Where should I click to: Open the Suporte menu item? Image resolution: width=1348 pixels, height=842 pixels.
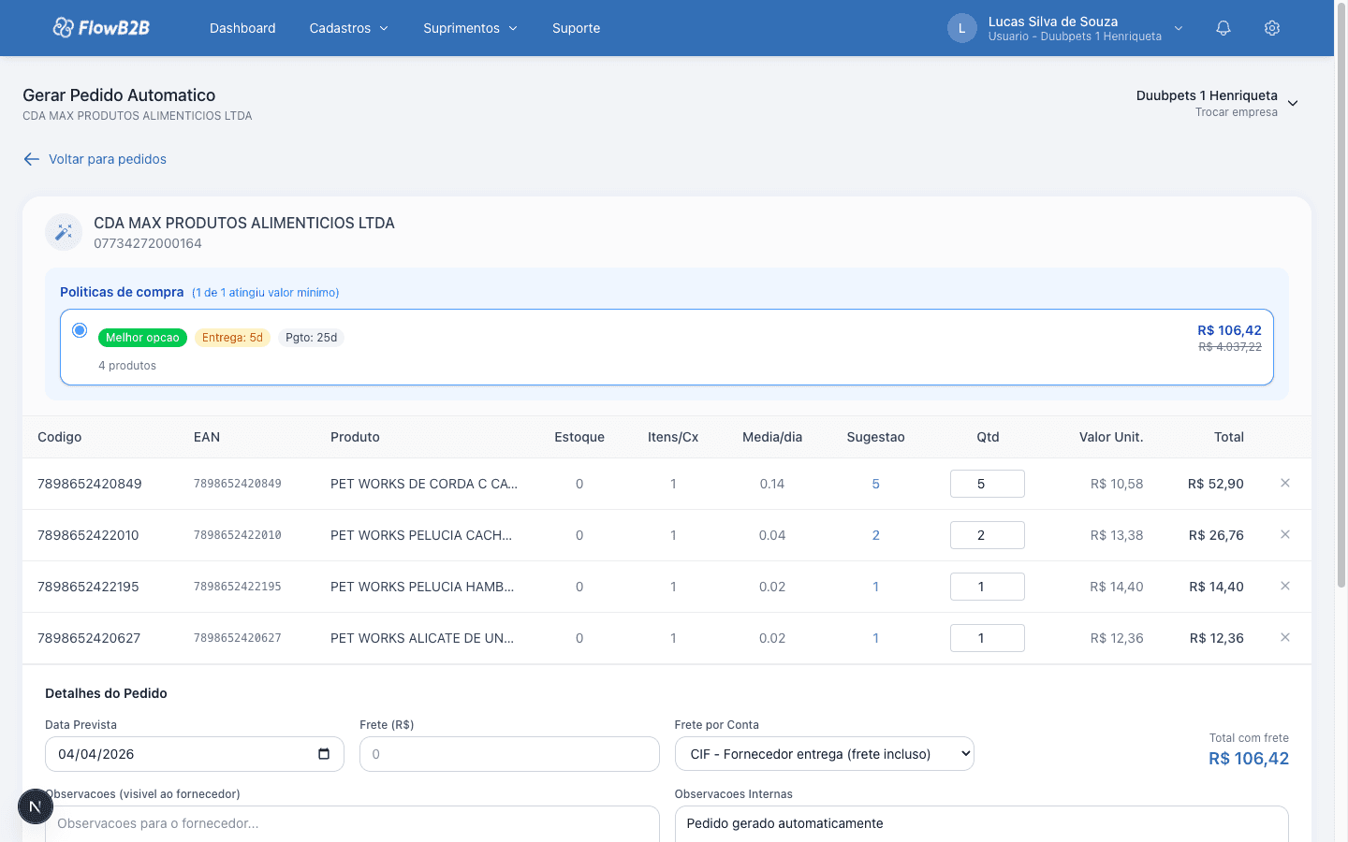(x=577, y=28)
